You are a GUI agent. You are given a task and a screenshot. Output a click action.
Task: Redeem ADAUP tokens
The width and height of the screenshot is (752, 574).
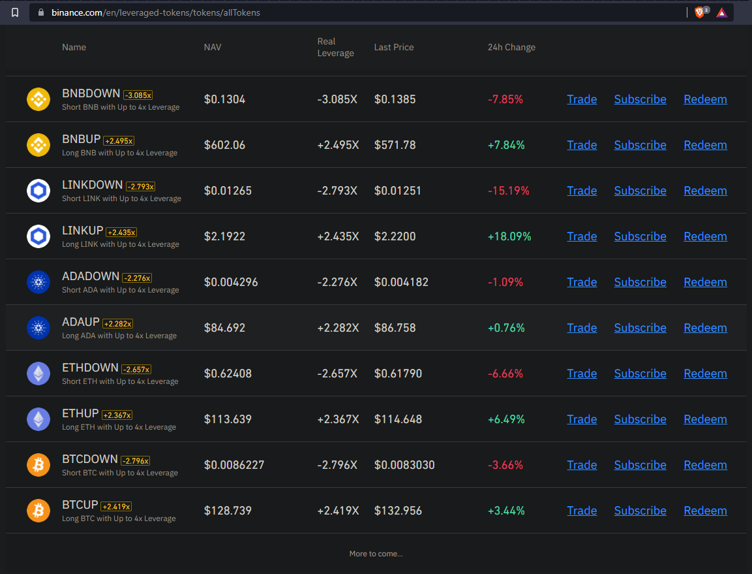point(705,328)
